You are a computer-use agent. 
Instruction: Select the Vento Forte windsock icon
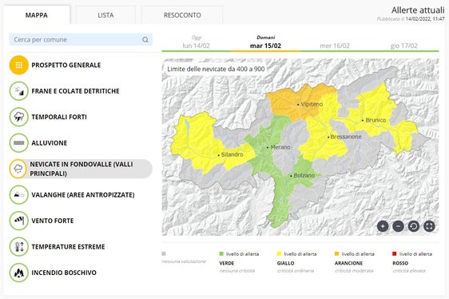(19, 221)
